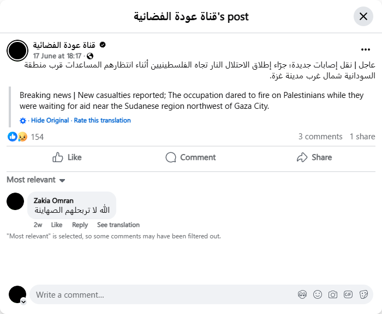Click the Comment button under the post
Viewport: 382px width, 314px height.
pos(190,157)
